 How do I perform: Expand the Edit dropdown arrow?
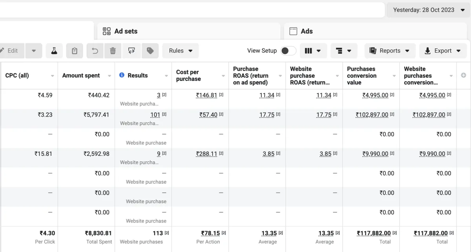(x=34, y=51)
